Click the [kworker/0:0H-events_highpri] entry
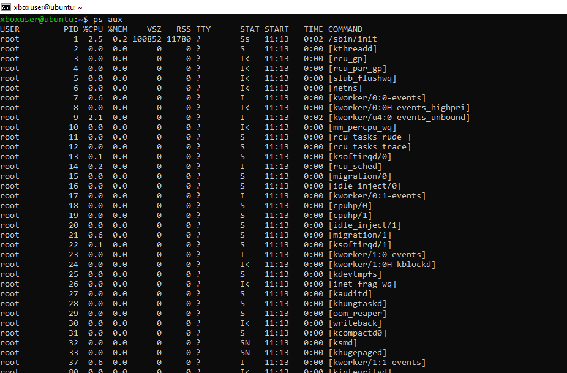Viewport: 567px width, 373px height. tap(399, 108)
